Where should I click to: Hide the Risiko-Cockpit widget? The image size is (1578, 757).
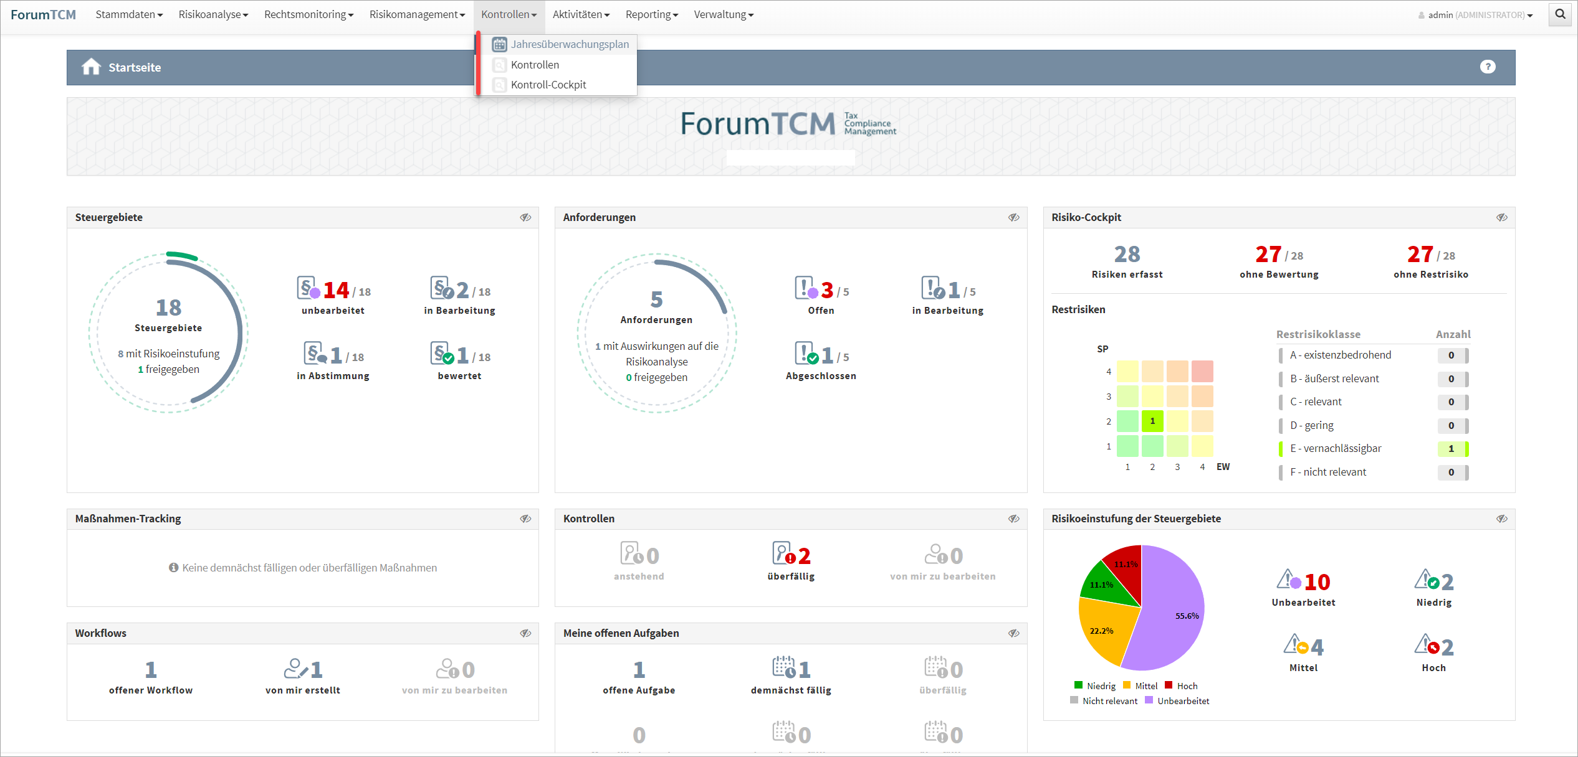(1501, 217)
